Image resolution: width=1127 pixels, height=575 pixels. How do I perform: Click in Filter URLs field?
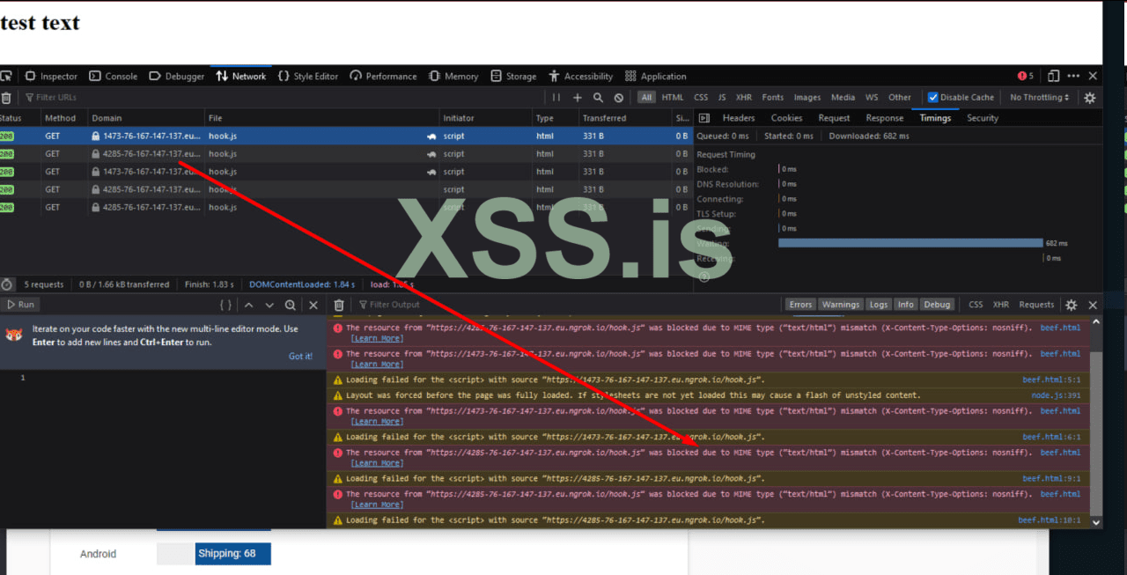click(282, 98)
